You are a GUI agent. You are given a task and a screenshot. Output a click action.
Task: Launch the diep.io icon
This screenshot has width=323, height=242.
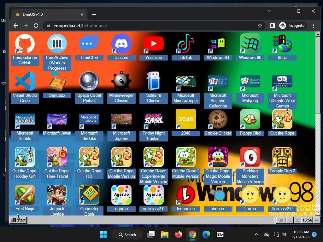[218, 195]
